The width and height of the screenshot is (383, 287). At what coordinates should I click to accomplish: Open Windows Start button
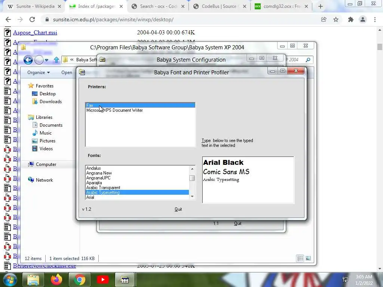(9, 280)
